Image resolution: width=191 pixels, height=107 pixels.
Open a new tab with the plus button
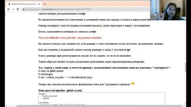click(45, 4)
